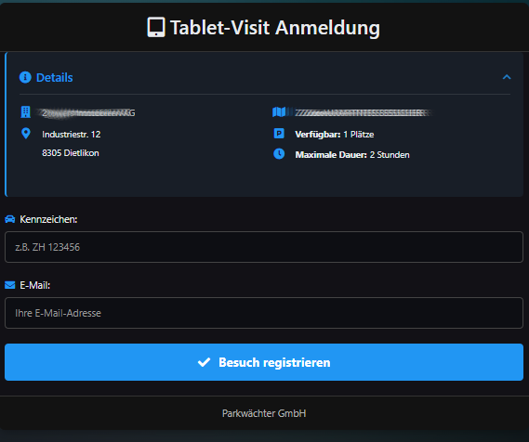Focus the Kennzeichen license plate input field
529x442 pixels.
pos(264,247)
